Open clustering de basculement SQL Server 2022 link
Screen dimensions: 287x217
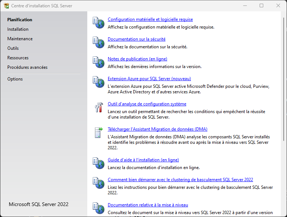point(180,180)
